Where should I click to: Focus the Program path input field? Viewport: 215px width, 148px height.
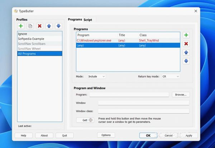coord(129,94)
